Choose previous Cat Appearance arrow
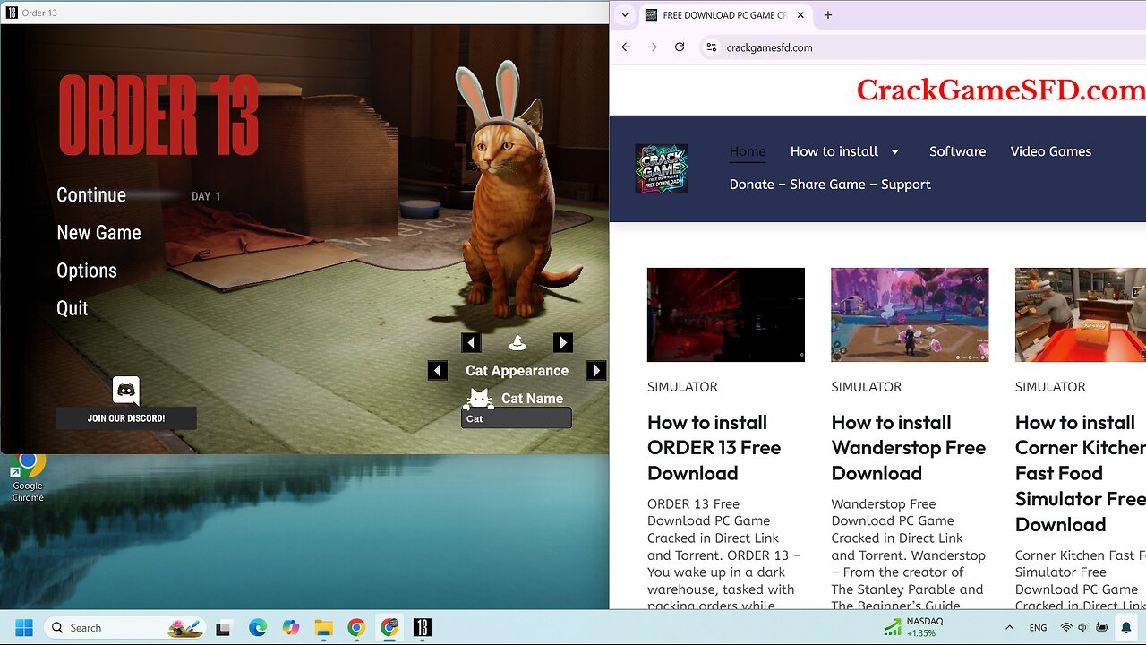The image size is (1146, 645). pos(437,370)
